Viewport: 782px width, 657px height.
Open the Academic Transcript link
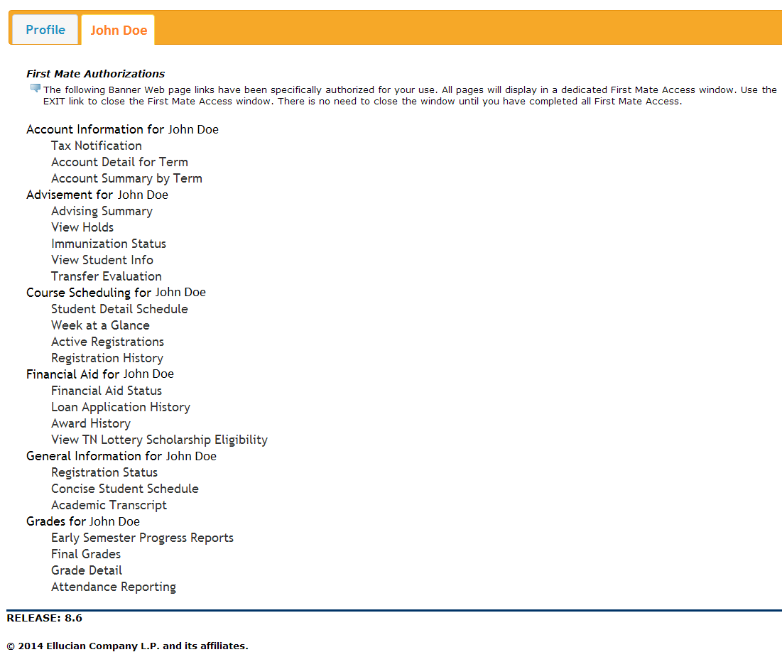tap(109, 505)
